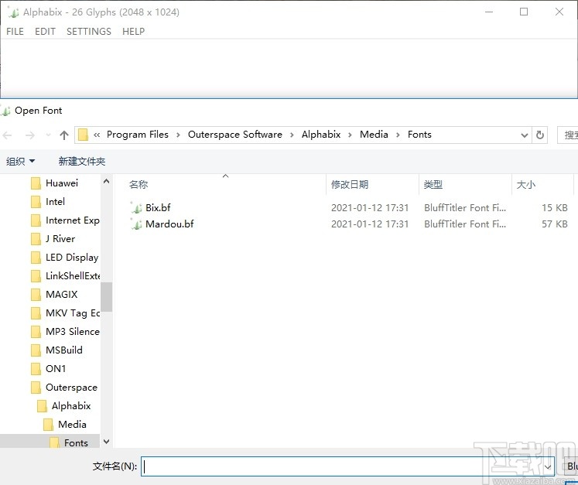Sort files by 修改日期 column
578x485 pixels.
pyautogui.click(x=350, y=184)
